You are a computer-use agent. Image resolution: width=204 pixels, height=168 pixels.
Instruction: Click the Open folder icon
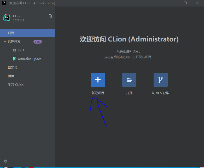tap(129, 80)
